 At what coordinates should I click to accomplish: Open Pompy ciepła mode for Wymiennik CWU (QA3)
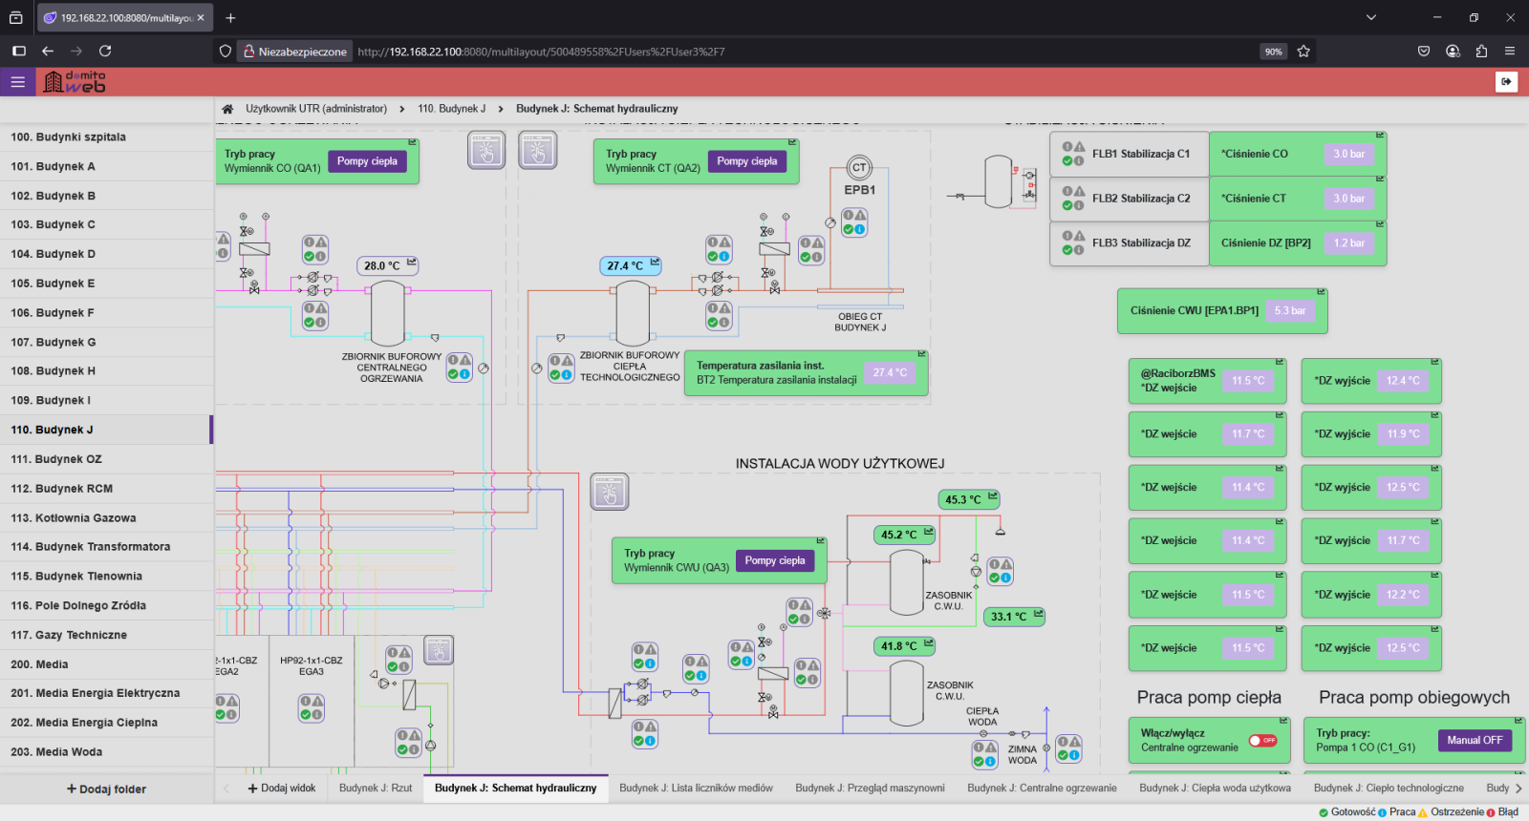(x=774, y=561)
